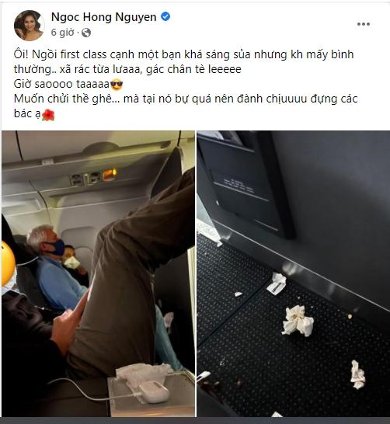Click the red hibiscus flower emoji
This screenshot has width=390, height=424.
point(48,115)
